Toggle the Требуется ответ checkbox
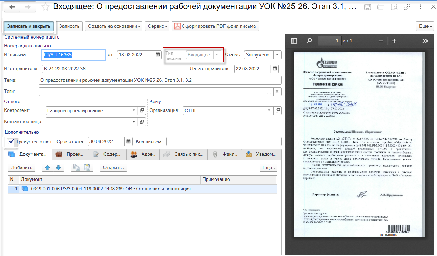Viewport: 437px width, 256px height. pos(11,141)
